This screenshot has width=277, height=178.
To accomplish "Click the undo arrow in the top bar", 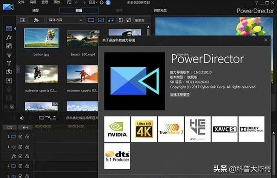I will pyautogui.click(x=77, y=2).
